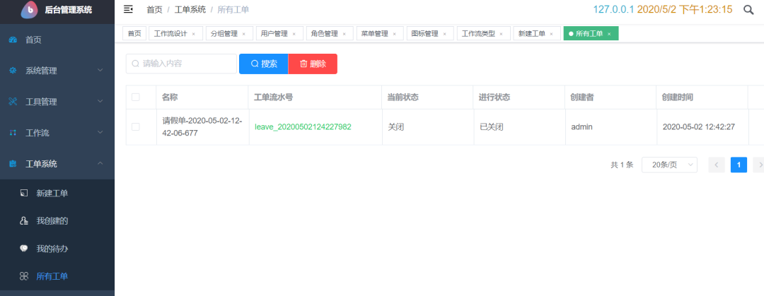The width and height of the screenshot is (764, 296).
Task: Click the next page arrow button
Action: click(x=758, y=165)
